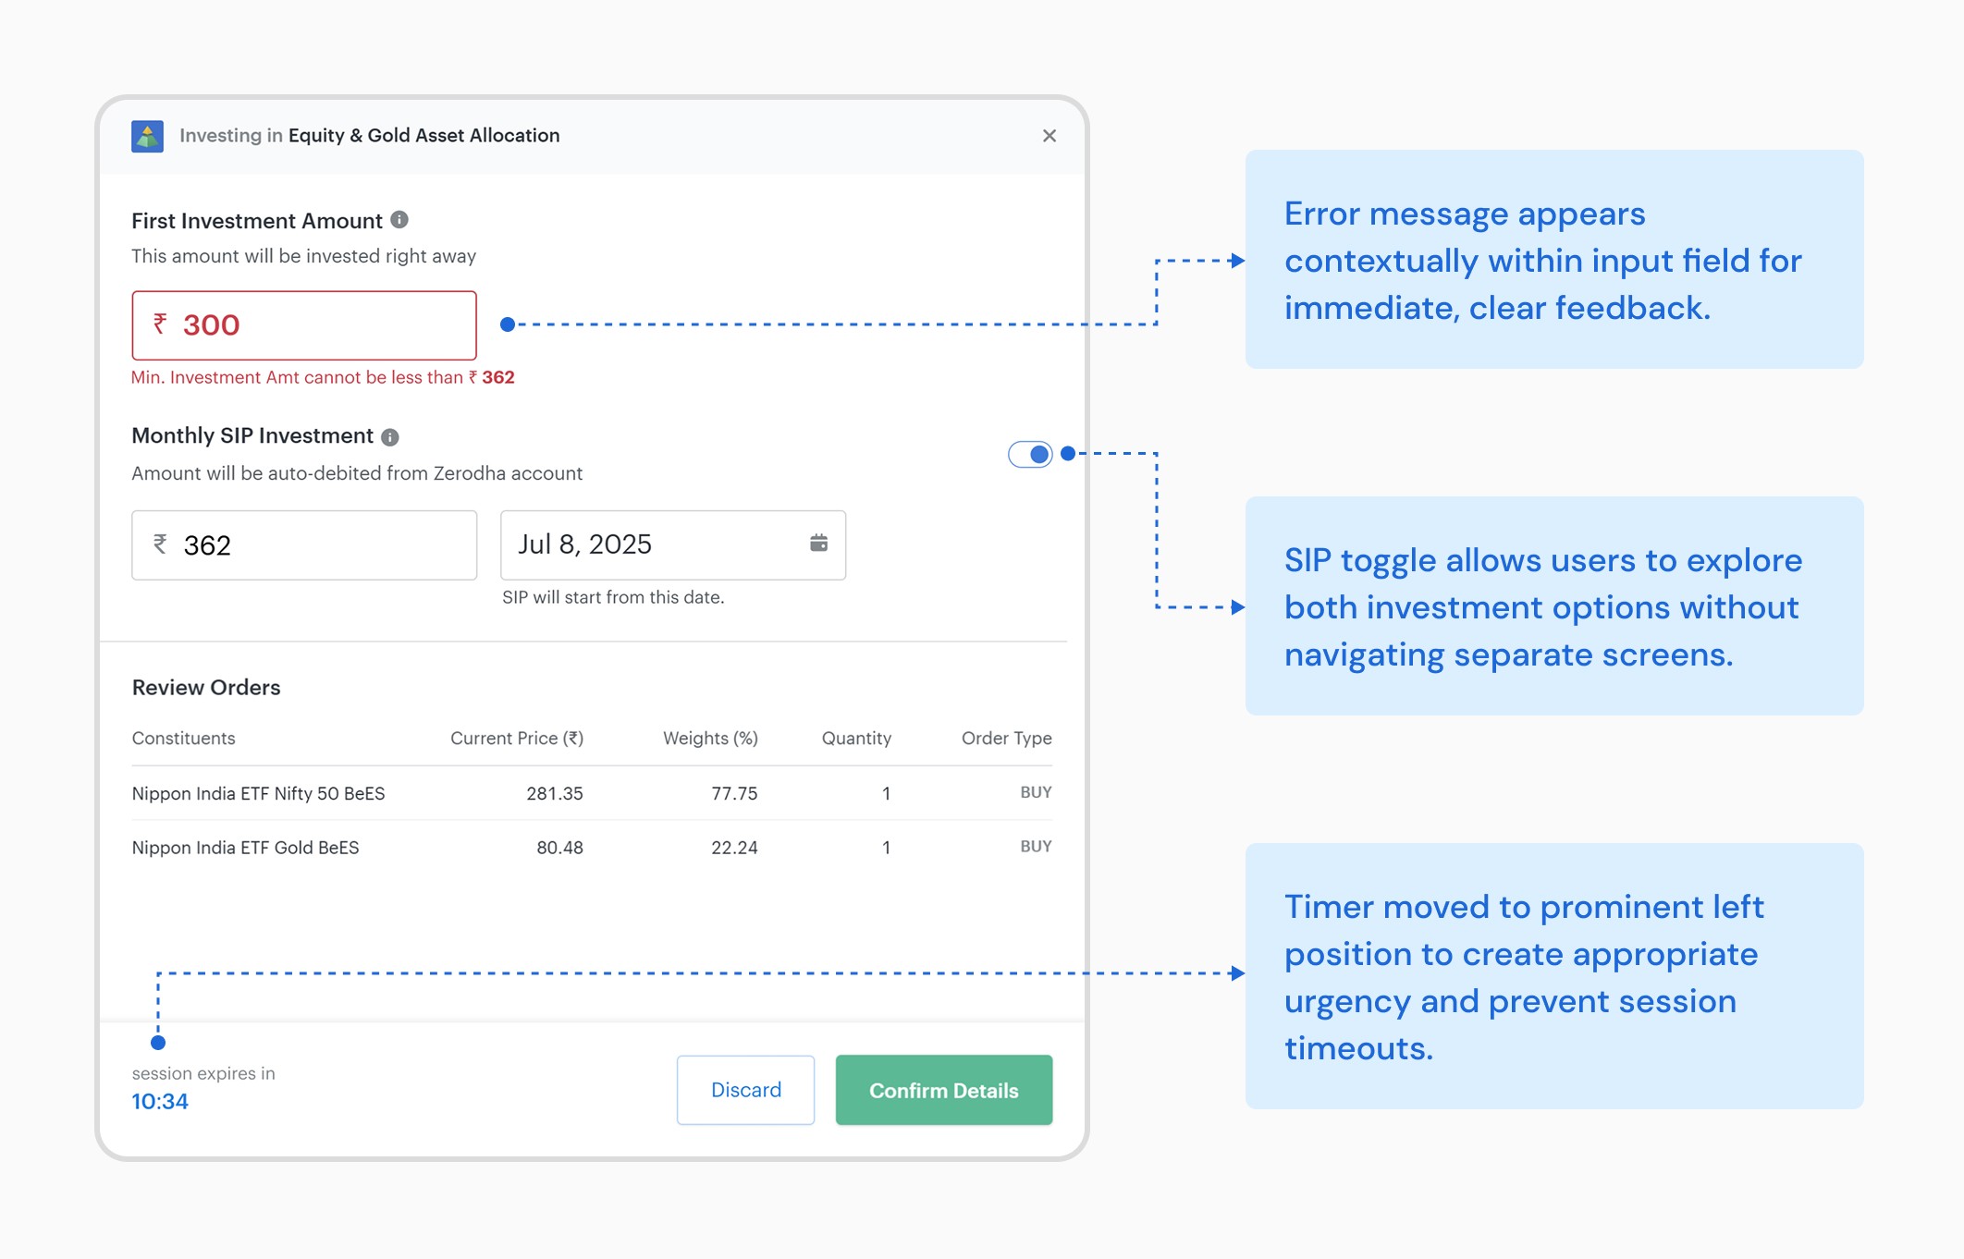The height and width of the screenshot is (1259, 1964).
Task: Click the 80.48 price value
Action: click(559, 848)
